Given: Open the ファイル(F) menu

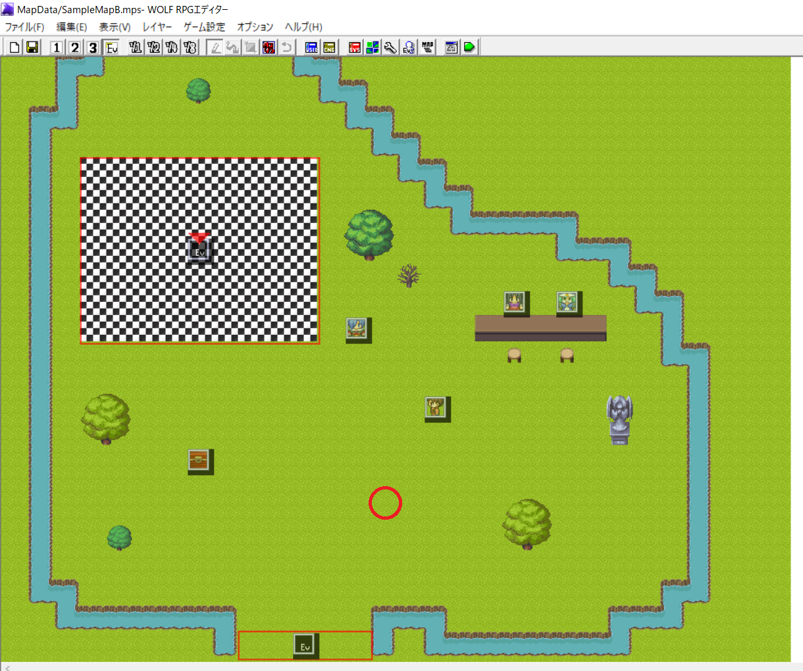Looking at the screenshot, I should point(24,27).
